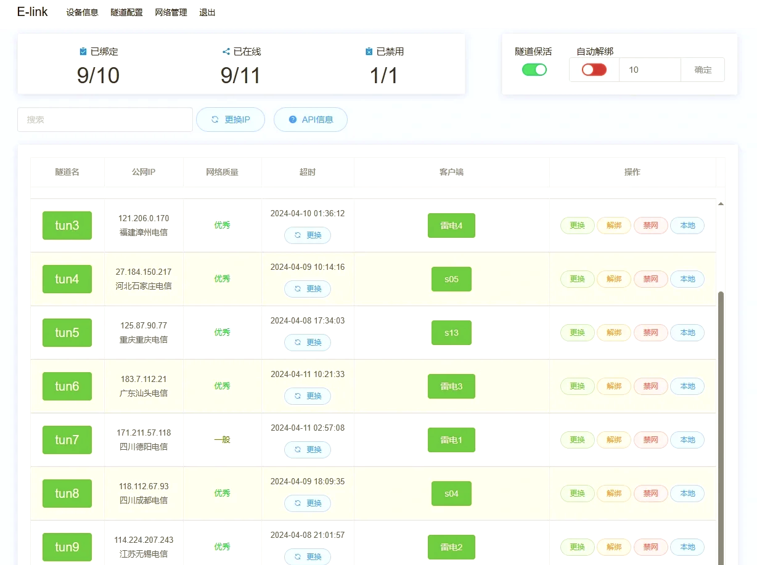Click refresh timeout icon for tun5
Viewport: 757px width, 565px height.
pyautogui.click(x=298, y=343)
